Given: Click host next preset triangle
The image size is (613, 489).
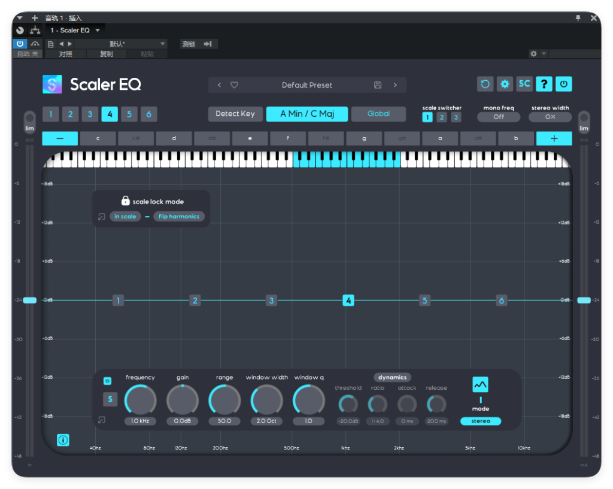Looking at the screenshot, I should pyautogui.click(x=70, y=44).
